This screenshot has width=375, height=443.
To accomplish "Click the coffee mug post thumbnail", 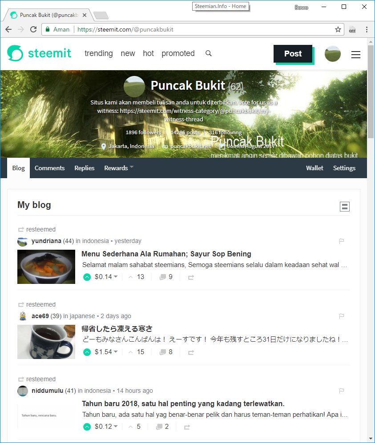I will pyautogui.click(x=46, y=342).
